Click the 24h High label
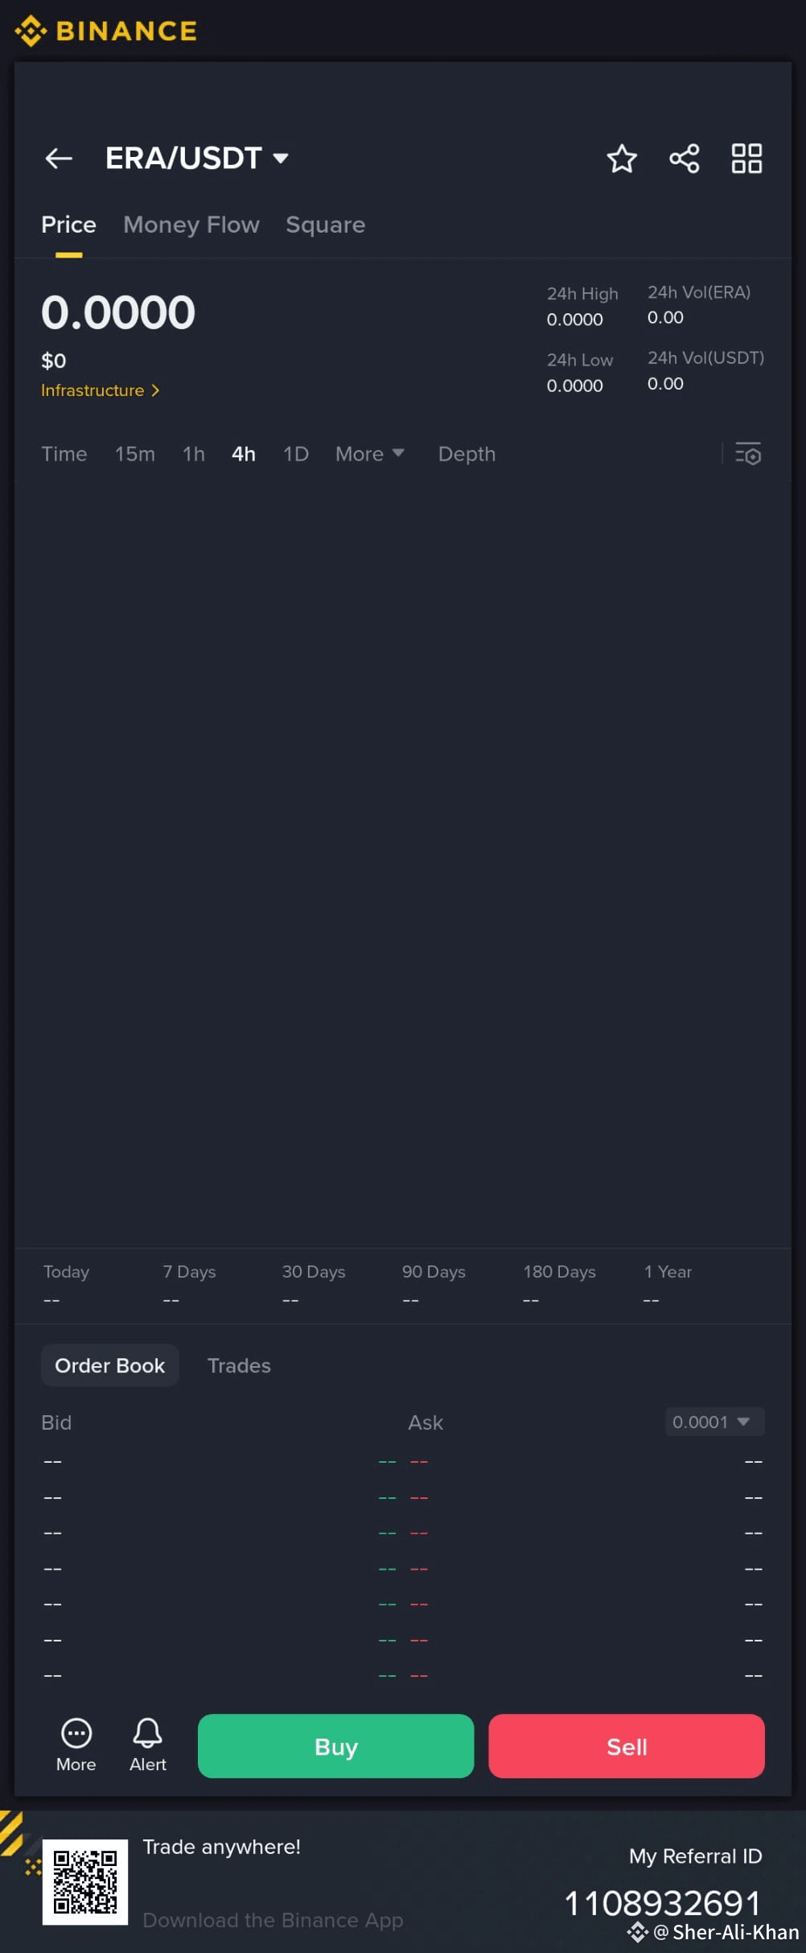This screenshot has width=806, height=1953. pos(582,294)
